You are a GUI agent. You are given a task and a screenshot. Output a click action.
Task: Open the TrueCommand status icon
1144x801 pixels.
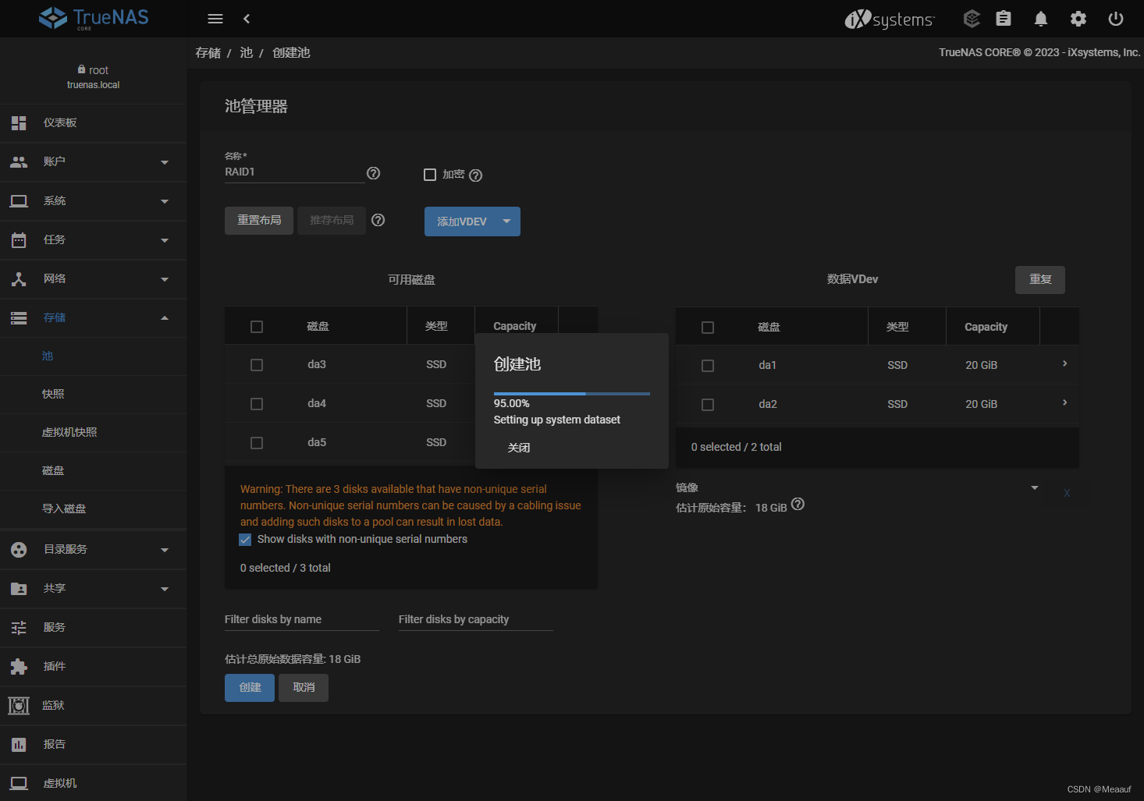point(972,19)
